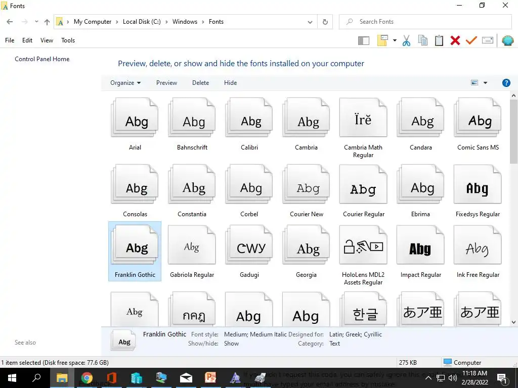The image size is (518, 388).
Task: Open the File menu
Action: (x=10, y=40)
